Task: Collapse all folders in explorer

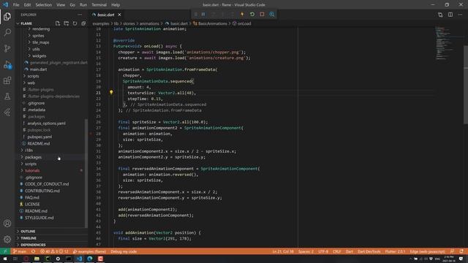Action: tap(83, 23)
